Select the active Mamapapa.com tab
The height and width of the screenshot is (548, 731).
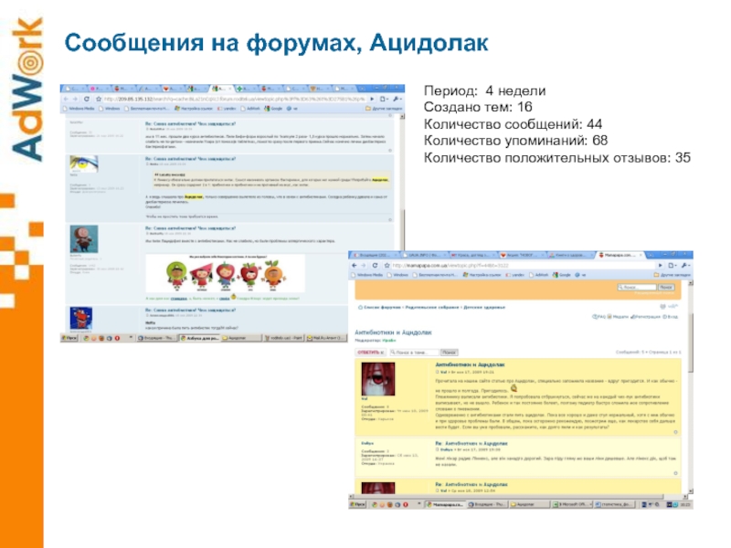(620, 255)
